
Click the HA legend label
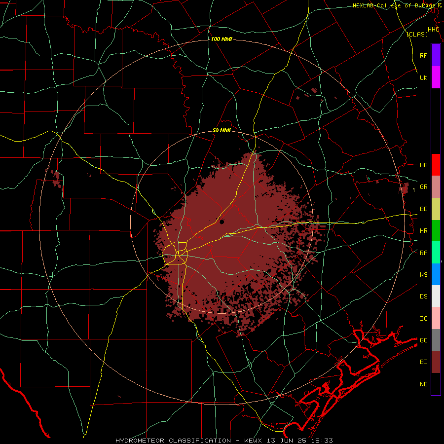pos(423,165)
